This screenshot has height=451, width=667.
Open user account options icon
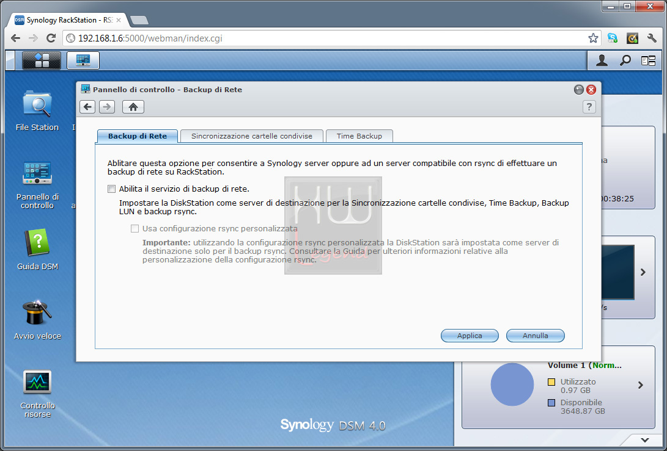pyautogui.click(x=602, y=61)
